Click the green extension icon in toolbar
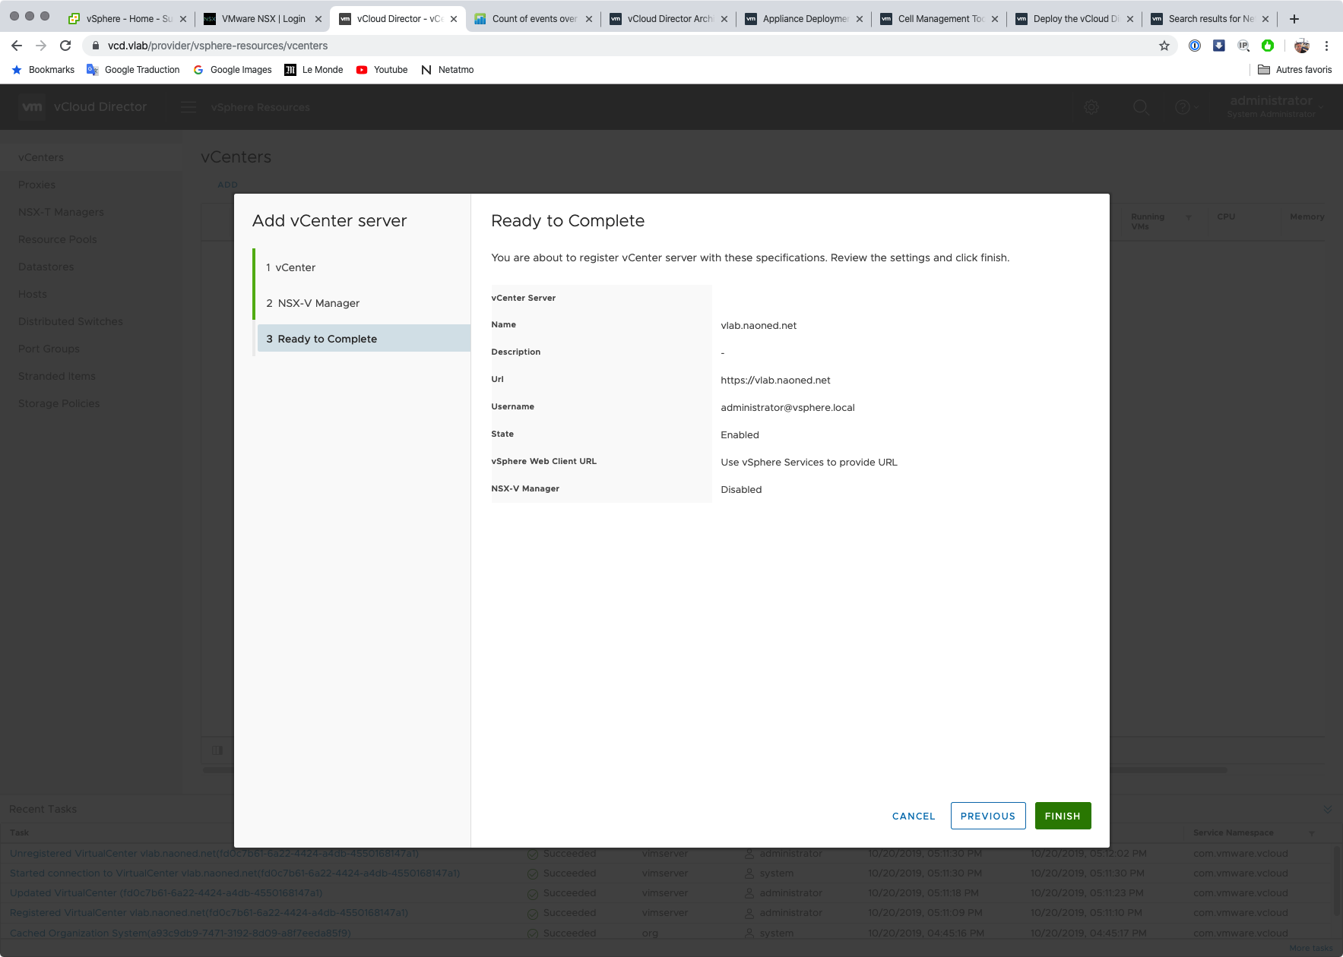This screenshot has width=1343, height=957. (1267, 46)
